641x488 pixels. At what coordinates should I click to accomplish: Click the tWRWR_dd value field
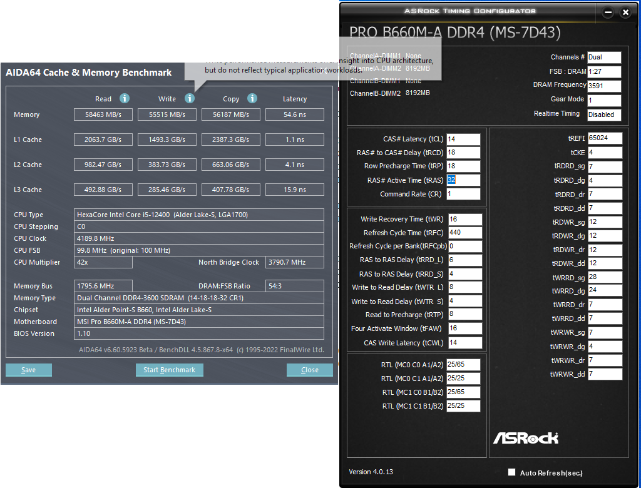coord(605,374)
